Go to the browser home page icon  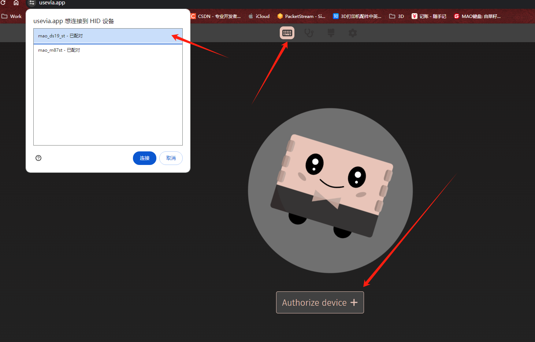tap(16, 3)
